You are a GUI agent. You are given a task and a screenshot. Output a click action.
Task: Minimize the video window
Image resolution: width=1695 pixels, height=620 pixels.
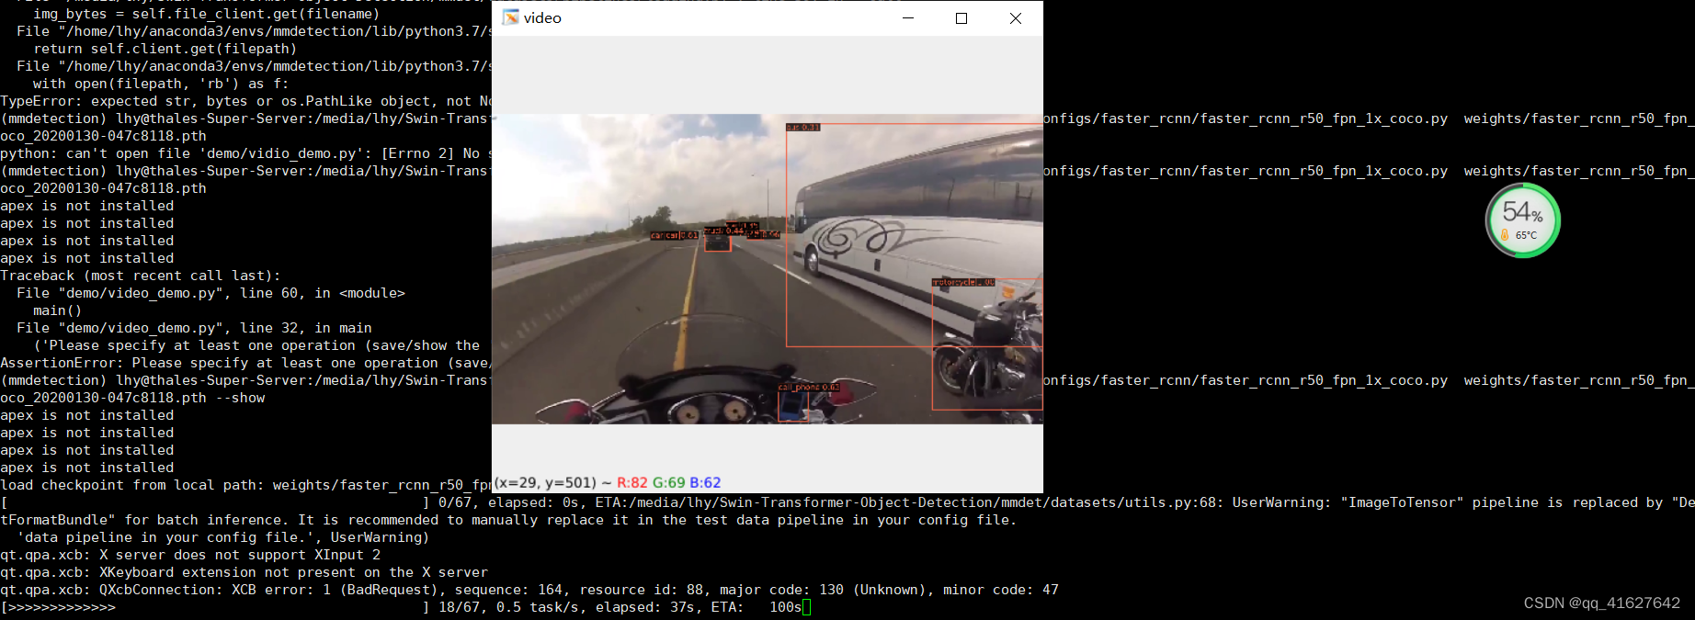point(908,18)
